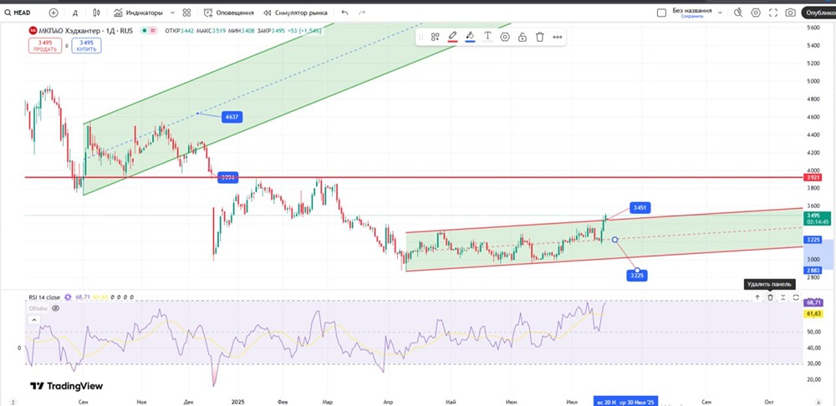Expand the Индикаторы dropdown arrow

172,13
